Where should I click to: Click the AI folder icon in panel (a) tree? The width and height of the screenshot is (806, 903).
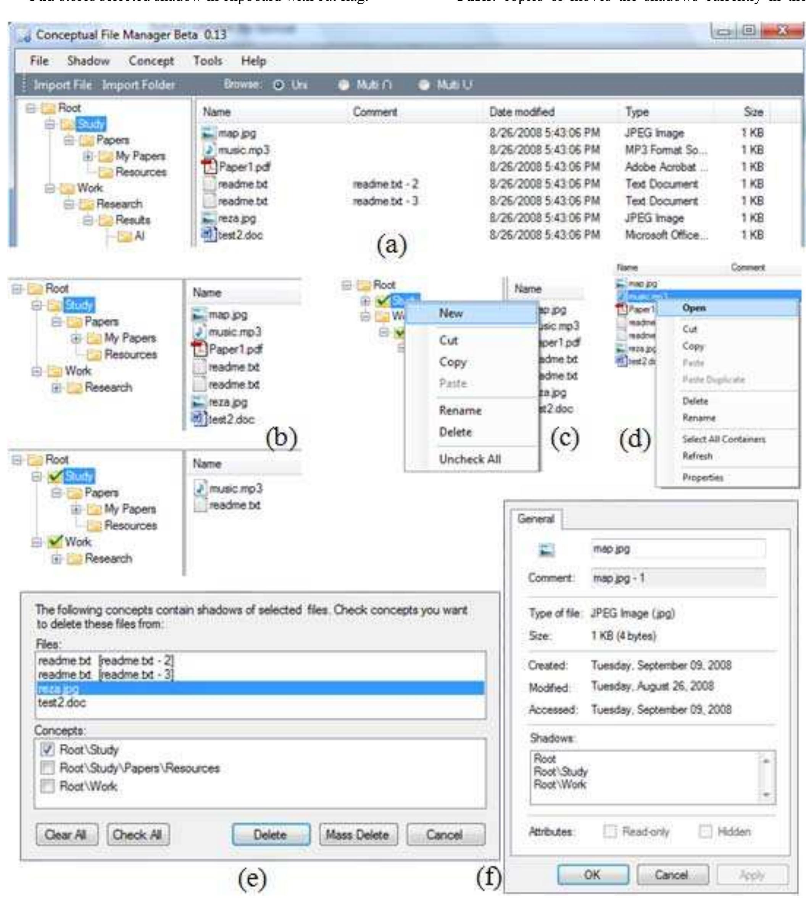click(125, 236)
